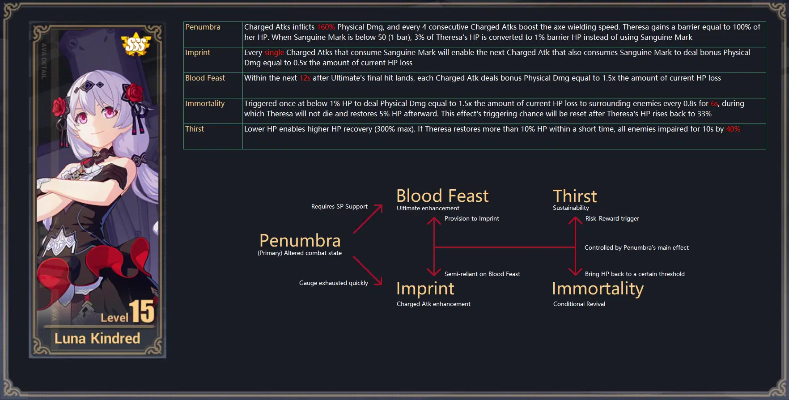Image resolution: width=789 pixels, height=400 pixels.
Task: Select the Thirst row name in the table
Action: click(195, 129)
